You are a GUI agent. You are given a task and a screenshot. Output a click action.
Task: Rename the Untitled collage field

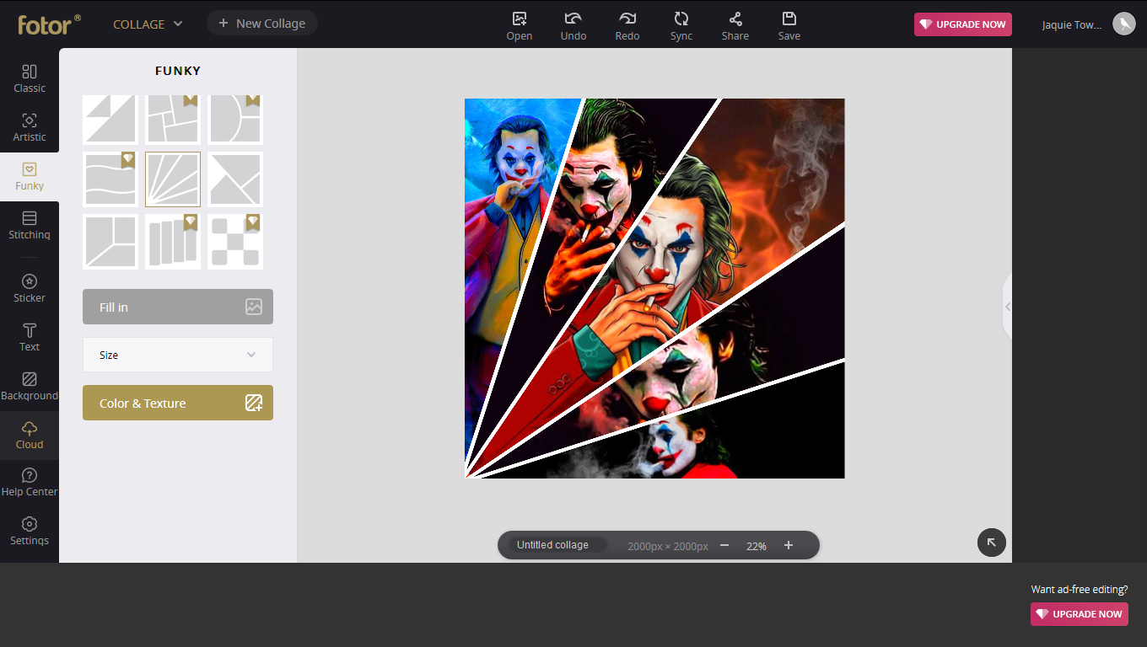pos(557,545)
